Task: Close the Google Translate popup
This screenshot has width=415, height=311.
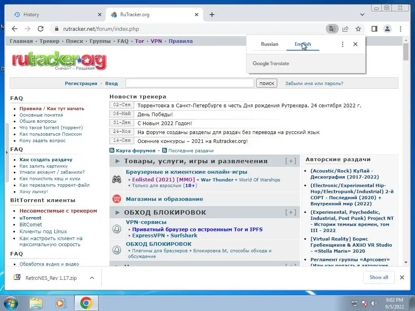Action: 355,44
